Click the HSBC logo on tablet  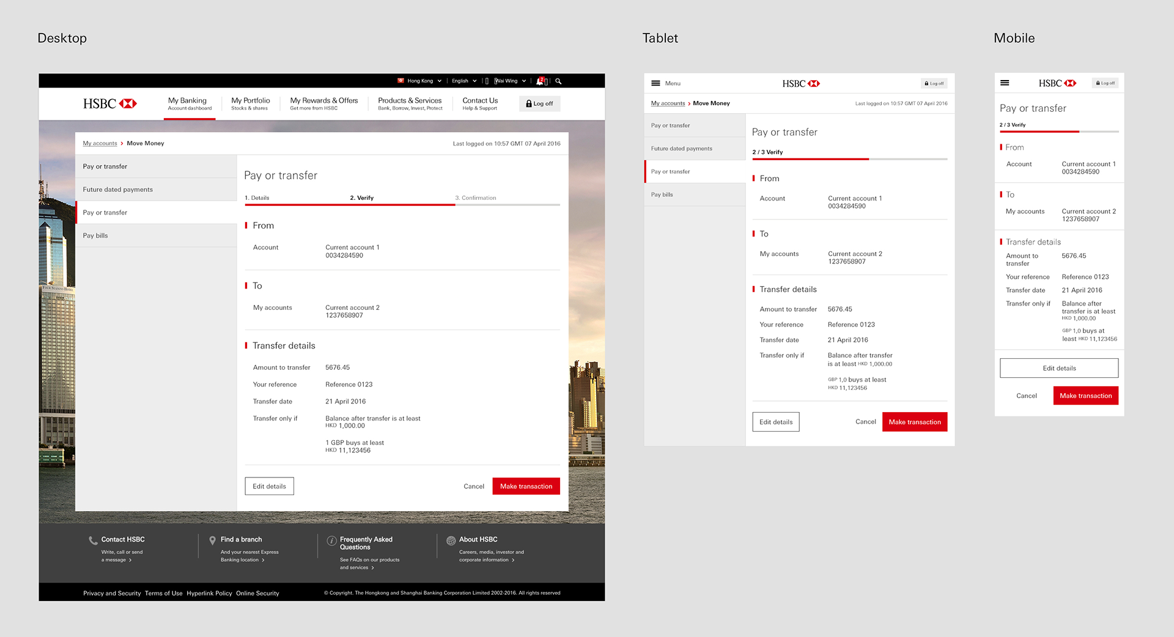click(x=800, y=84)
